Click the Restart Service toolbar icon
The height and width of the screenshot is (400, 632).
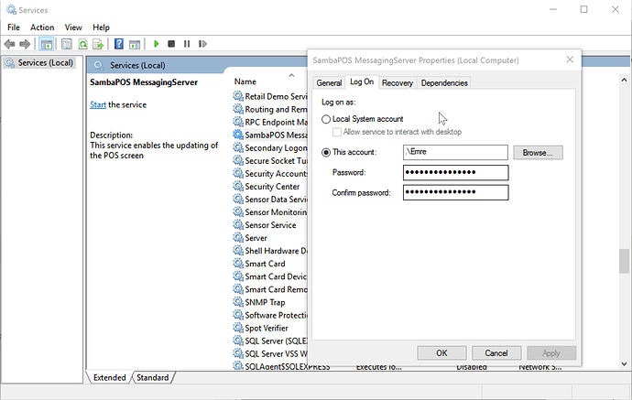tap(202, 44)
